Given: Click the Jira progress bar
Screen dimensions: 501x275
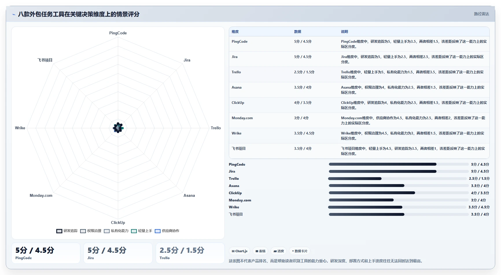Looking at the screenshot, I should click(x=399, y=171).
